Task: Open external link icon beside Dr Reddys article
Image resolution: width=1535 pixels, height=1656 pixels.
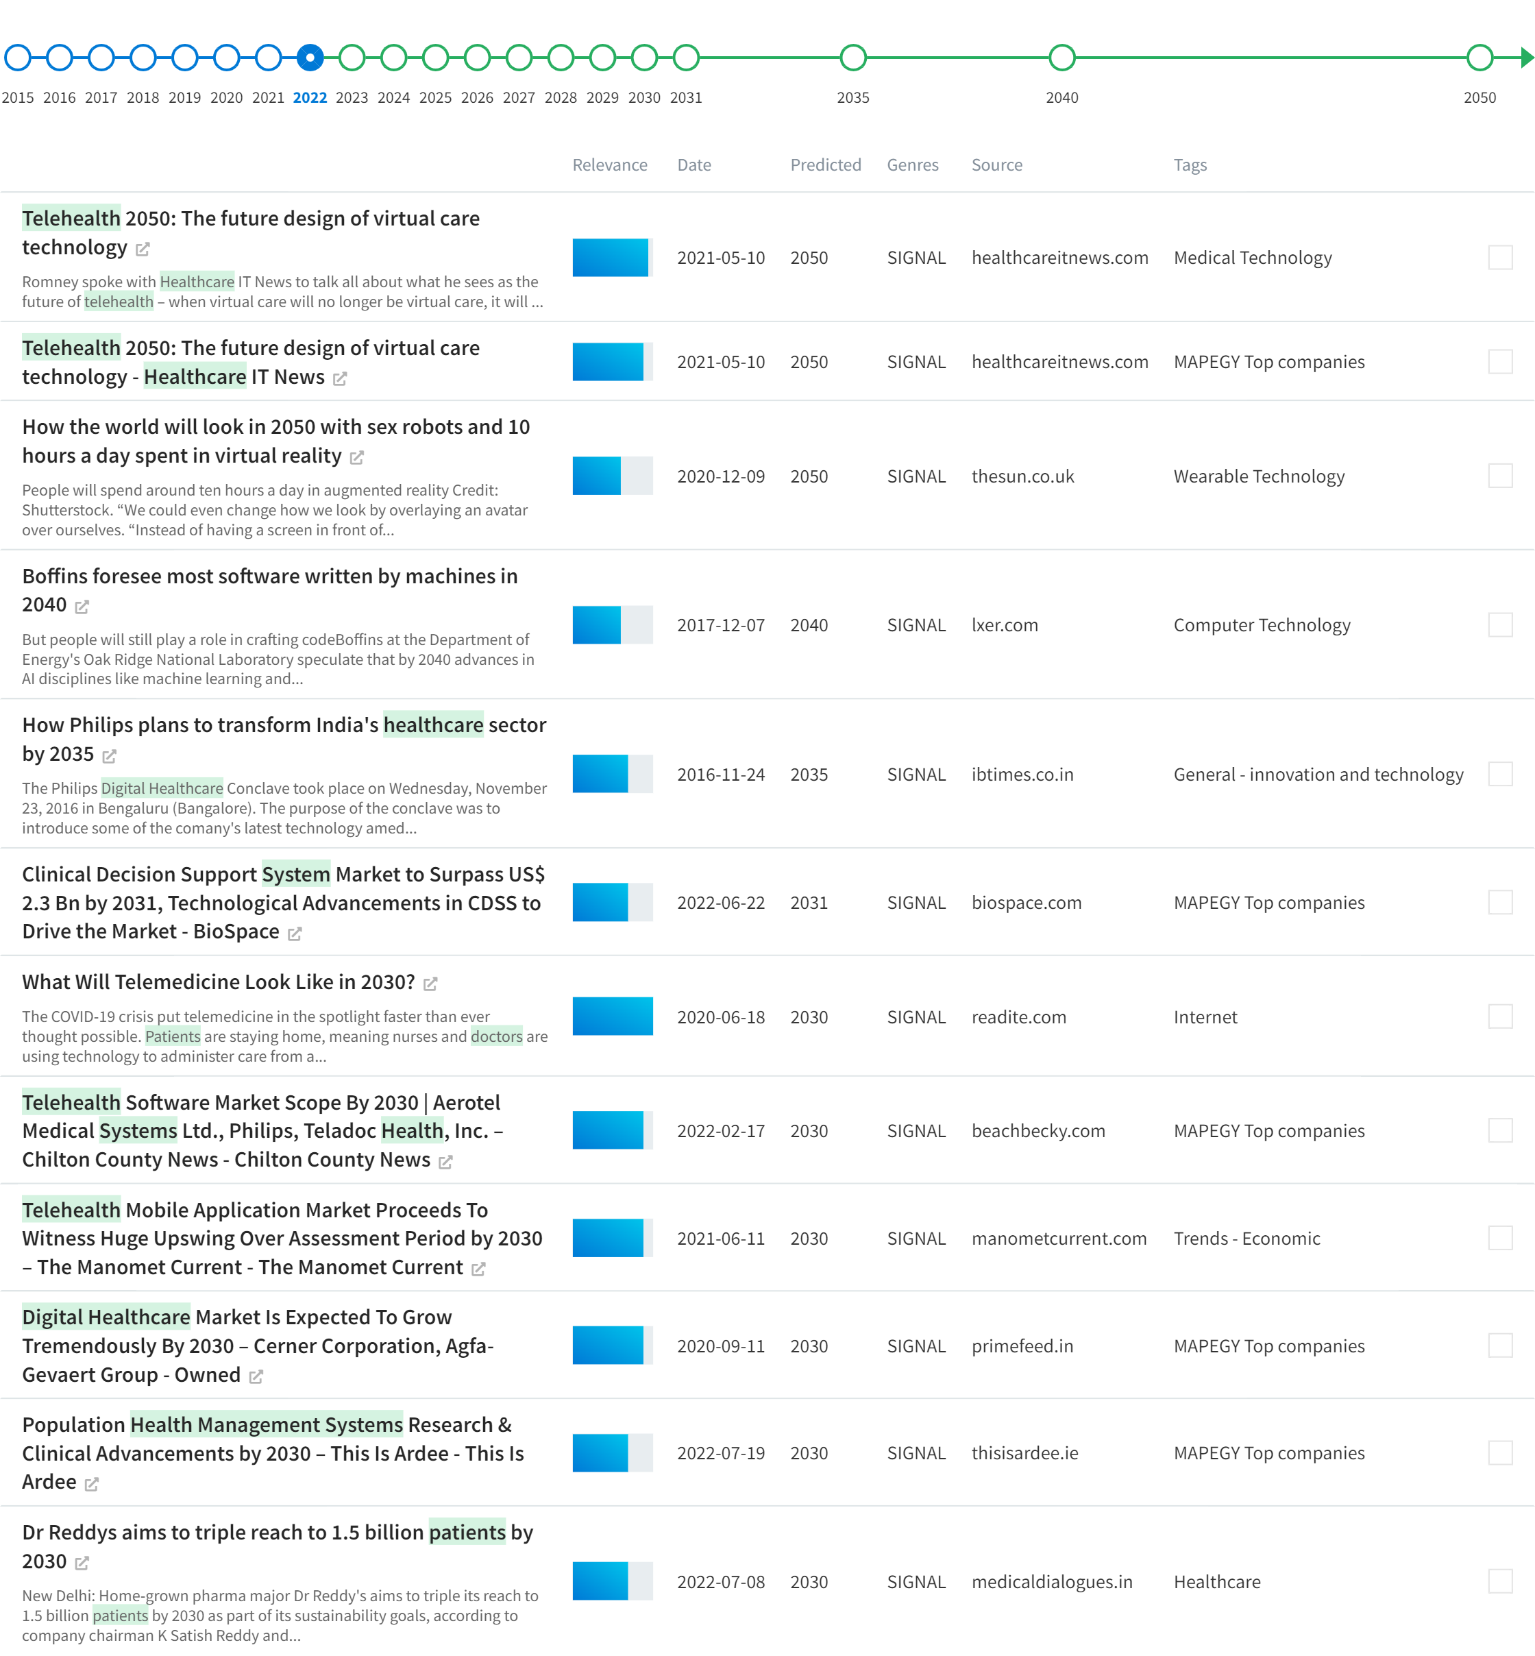Action: (82, 1563)
